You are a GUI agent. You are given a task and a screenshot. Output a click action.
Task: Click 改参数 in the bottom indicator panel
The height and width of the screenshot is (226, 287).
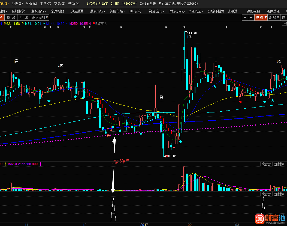click(266, 194)
